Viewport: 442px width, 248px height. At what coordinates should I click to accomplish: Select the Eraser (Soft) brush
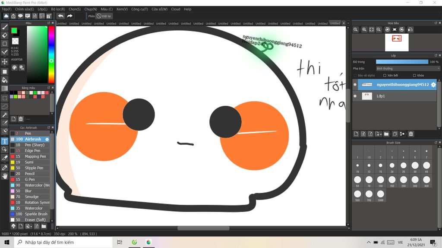(x=30, y=220)
